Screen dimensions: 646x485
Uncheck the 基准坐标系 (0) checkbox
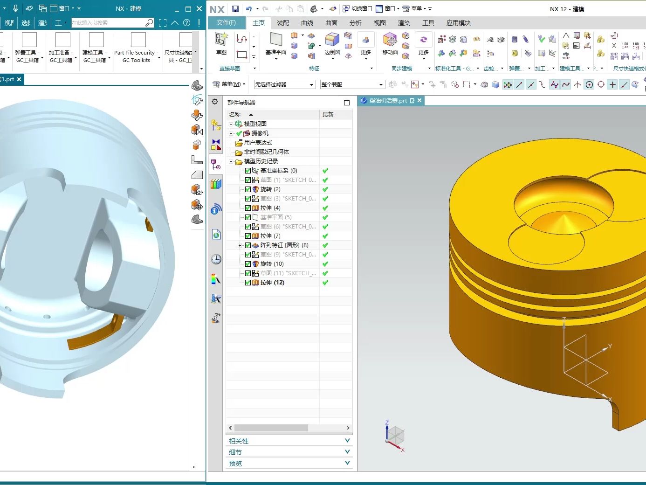(248, 171)
